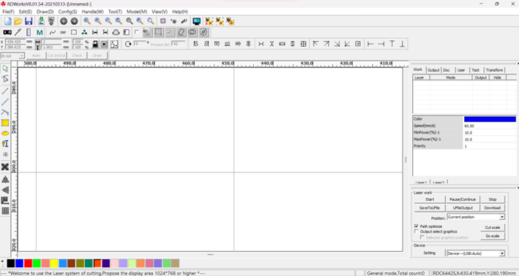Viewport: 519px width, 276px height.
Task: Click the blue layer Color bar
Action: [x=490, y=119]
